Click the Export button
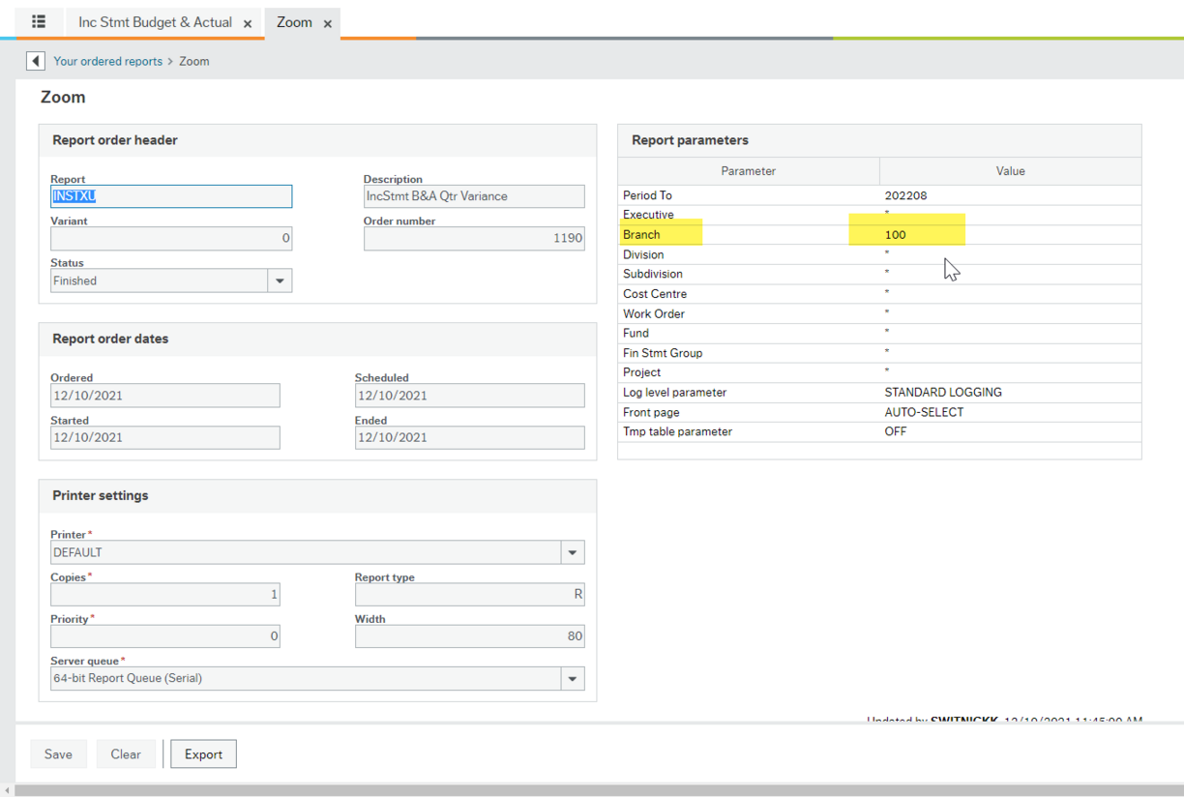The height and width of the screenshot is (797, 1184). 203,753
